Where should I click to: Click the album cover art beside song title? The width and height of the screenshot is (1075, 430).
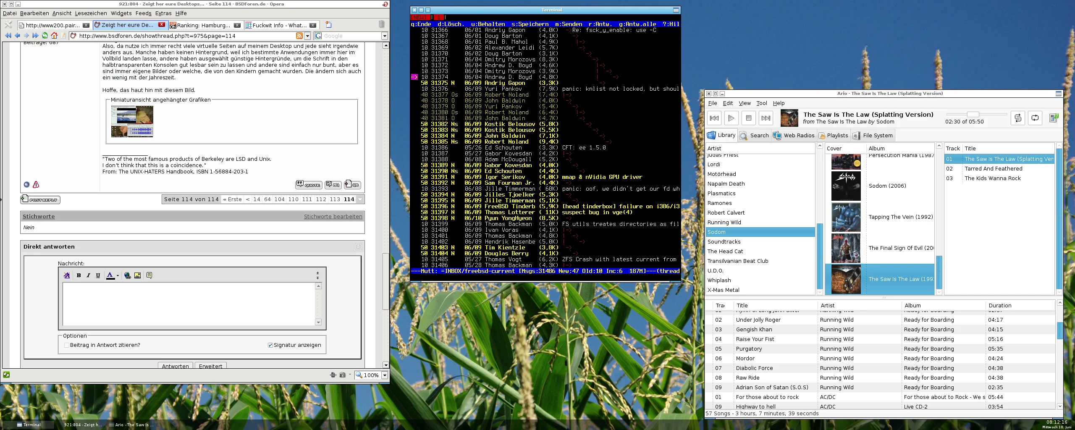pyautogui.click(x=789, y=118)
